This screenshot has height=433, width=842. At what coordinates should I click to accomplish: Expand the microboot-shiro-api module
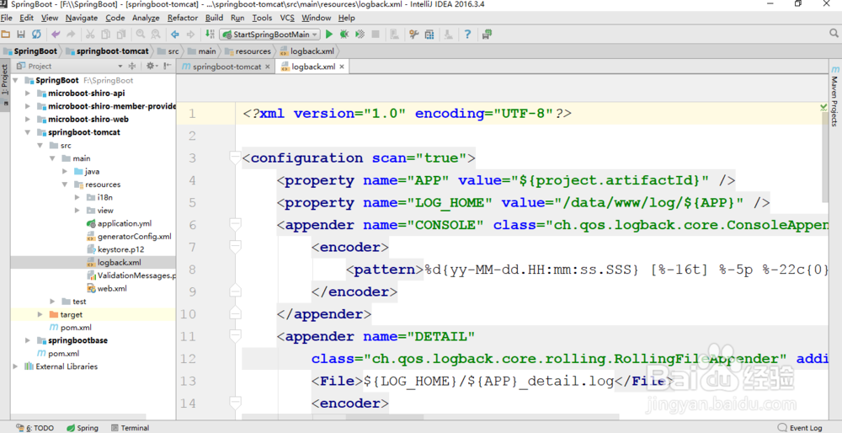(x=28, y=94)
